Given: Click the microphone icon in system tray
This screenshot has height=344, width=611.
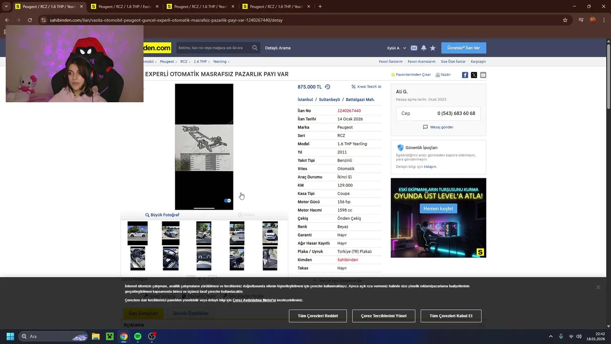Looking at the screenshot, I should (x=561, y=336).
